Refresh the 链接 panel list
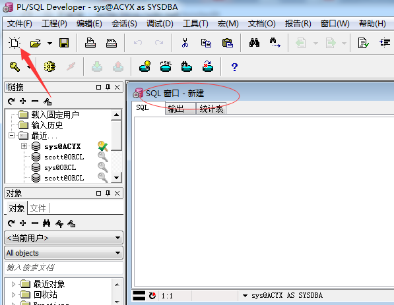The image size is (394, 305). [11, 101]
